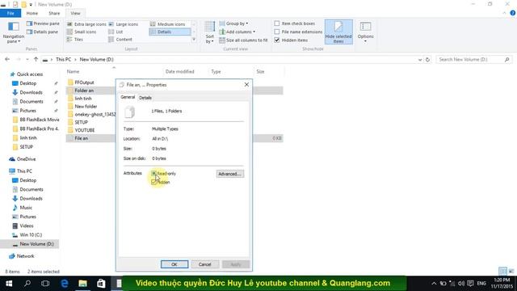Select Network in navigation pane
This screenshot has width=517, height=291.
[x=25, y=256]
